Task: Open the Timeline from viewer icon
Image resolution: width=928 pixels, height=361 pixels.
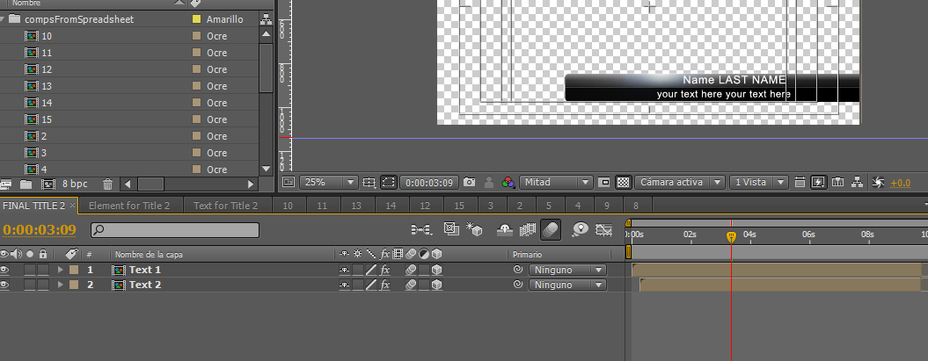Action: click(x=837, y=182)
